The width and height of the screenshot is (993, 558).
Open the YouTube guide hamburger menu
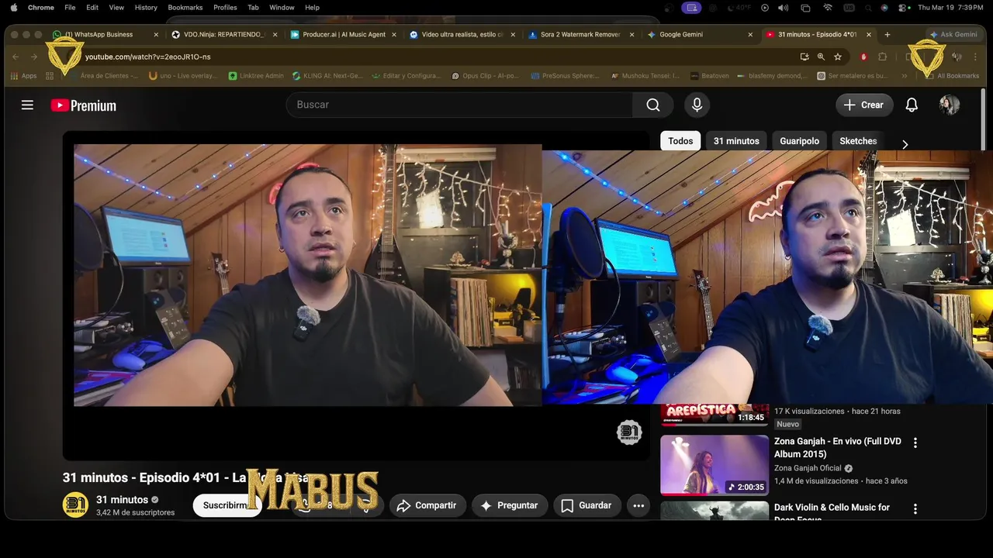[27, 105]
